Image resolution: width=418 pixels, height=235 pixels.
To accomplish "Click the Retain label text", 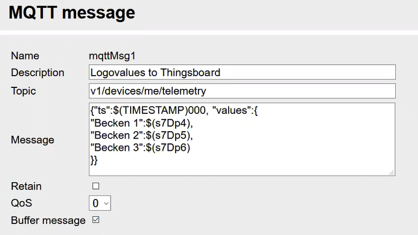I will pyautogui.click(x=26, y=186).
